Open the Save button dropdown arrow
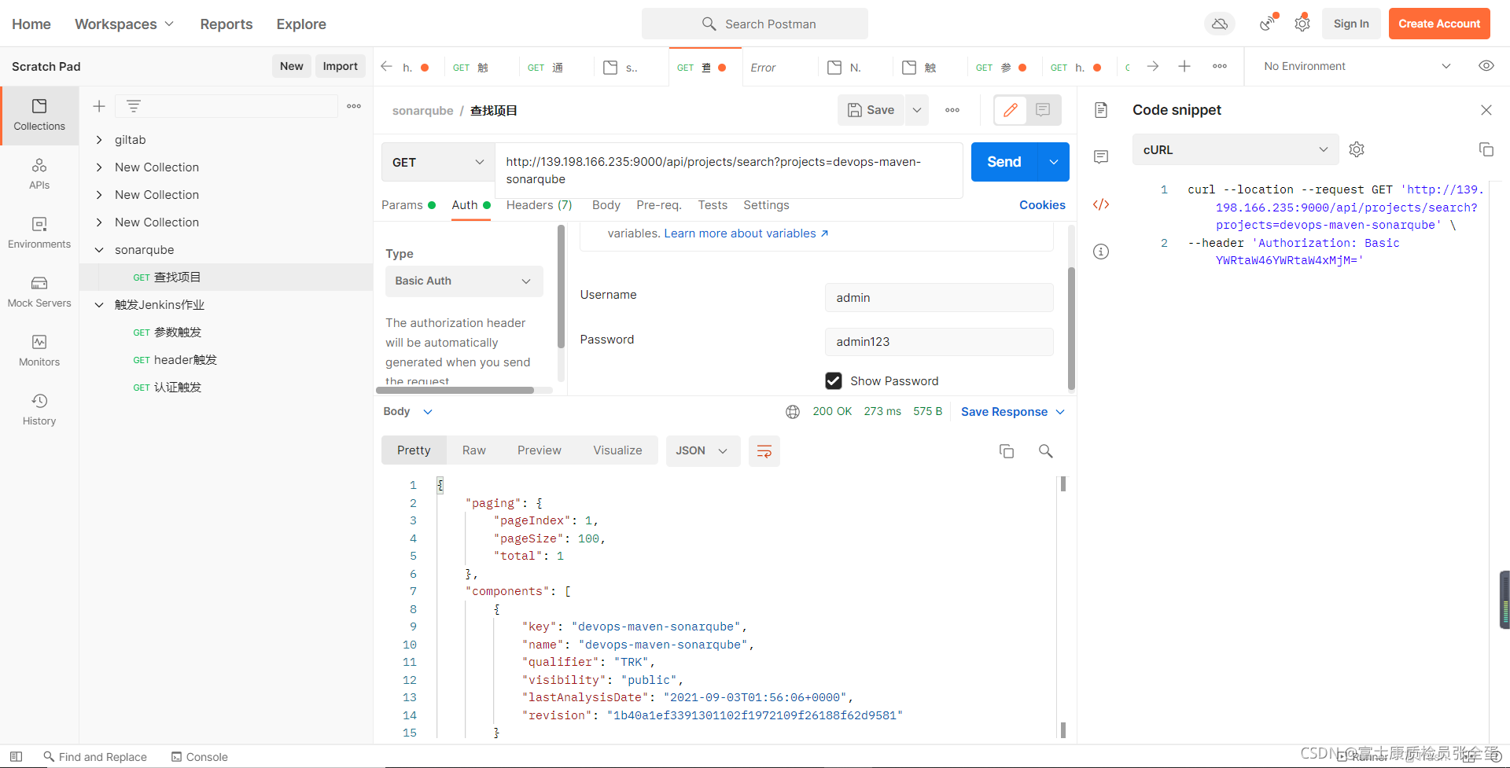Screen dimensions: 1510x768 tap(917, 110)
